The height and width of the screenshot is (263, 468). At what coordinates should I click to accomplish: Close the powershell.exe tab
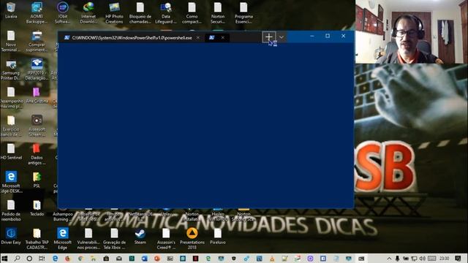(x=198, y=37)
